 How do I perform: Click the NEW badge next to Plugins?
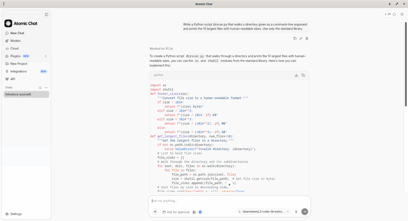pos(26,56)
